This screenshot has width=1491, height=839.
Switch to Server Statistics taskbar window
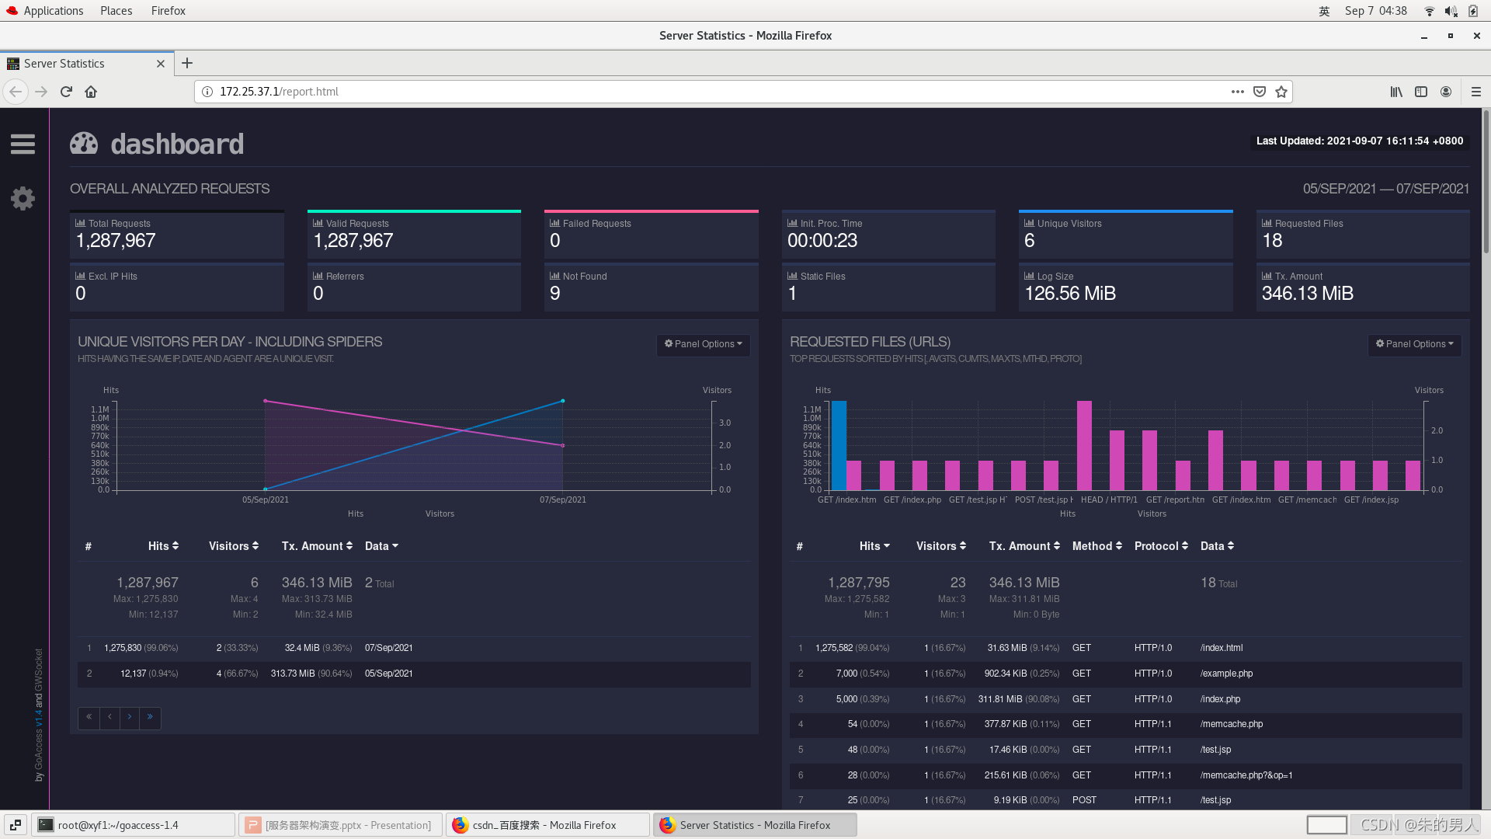(x=755, y=825)
